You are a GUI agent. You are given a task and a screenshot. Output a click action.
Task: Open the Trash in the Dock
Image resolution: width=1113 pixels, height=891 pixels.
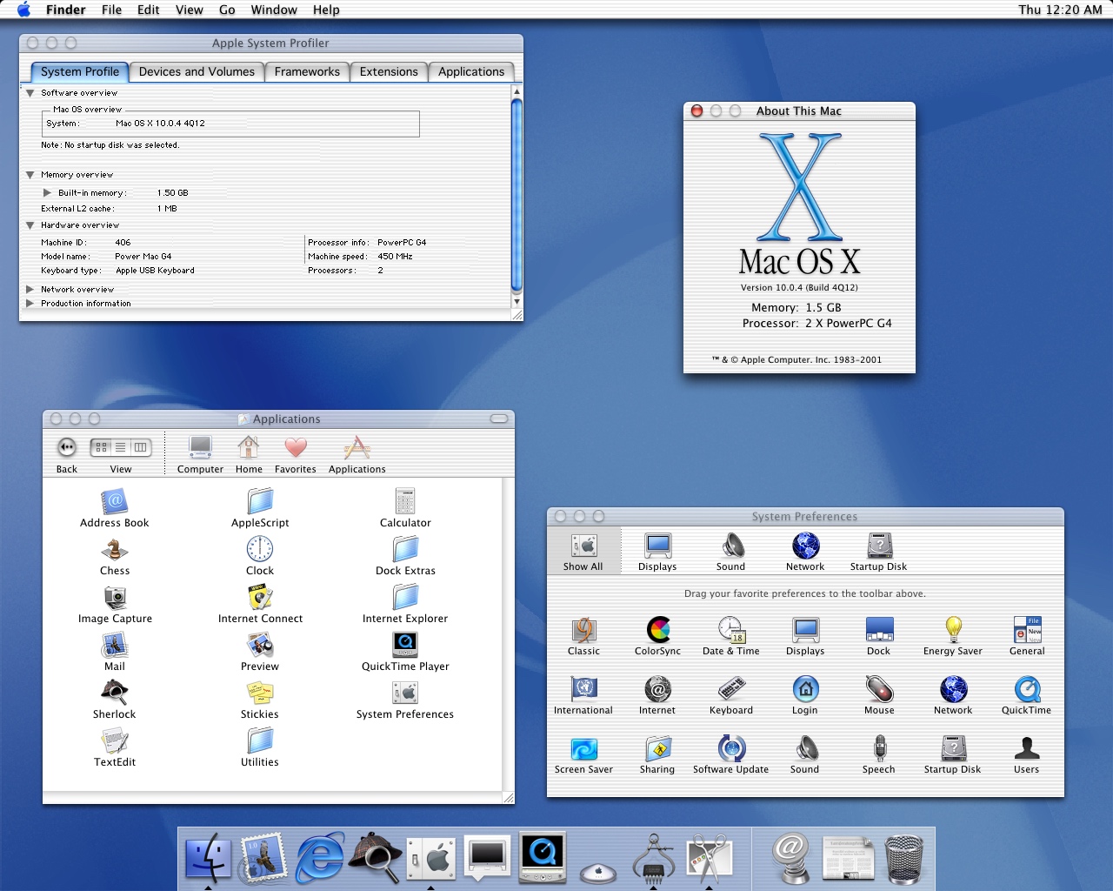pos(904,858)
